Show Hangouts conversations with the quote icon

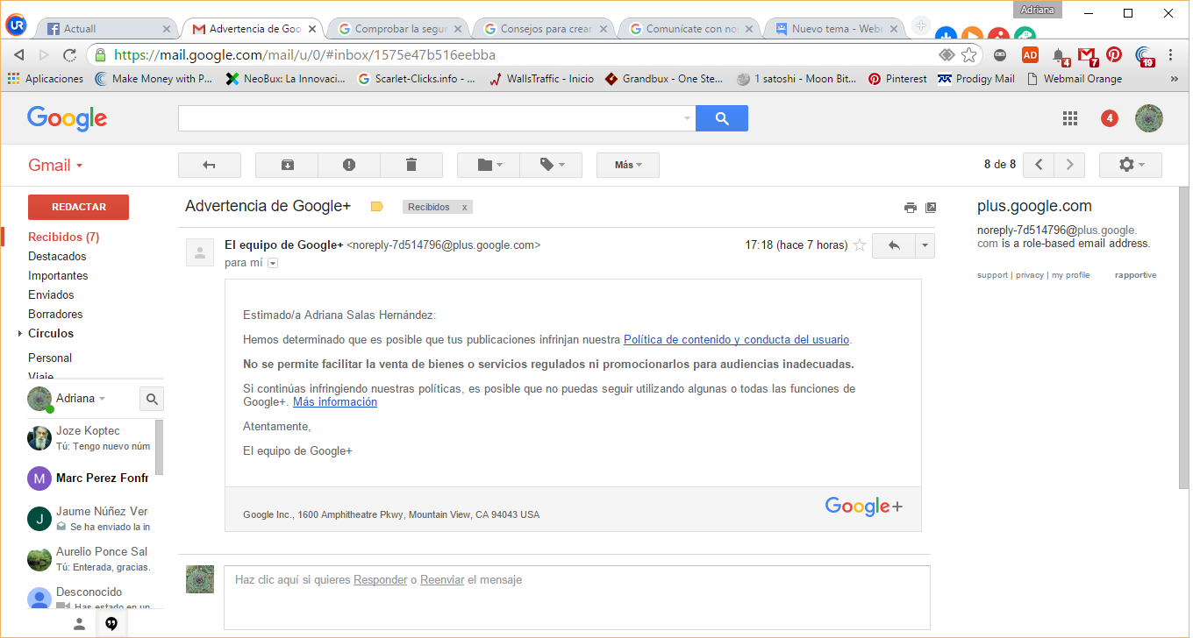pyautogui.click(x=111, y=624)
